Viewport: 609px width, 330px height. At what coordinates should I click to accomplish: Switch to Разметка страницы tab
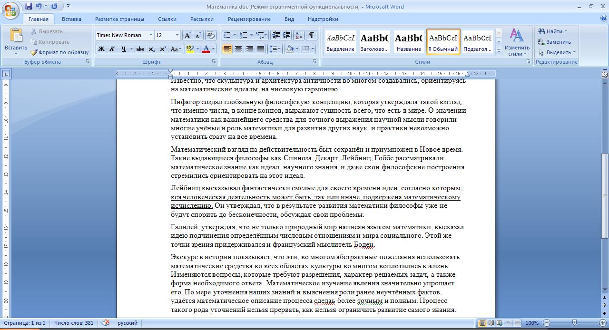(x=119, y=19)
